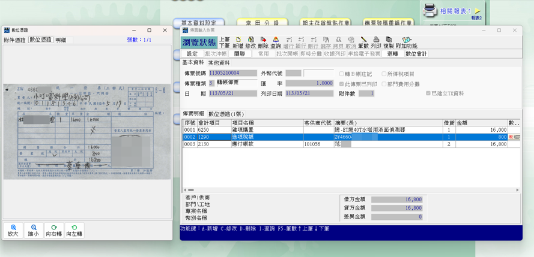Screen dimensions: 534x257
Task: Click the 差異金額 value 0
Action: point(397,217)
